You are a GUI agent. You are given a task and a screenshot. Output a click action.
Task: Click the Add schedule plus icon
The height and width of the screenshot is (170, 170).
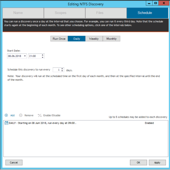point(6,115)
